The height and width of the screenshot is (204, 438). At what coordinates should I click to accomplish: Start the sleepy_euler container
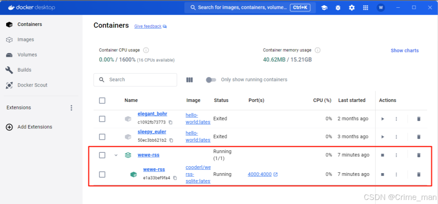point(383,137)
